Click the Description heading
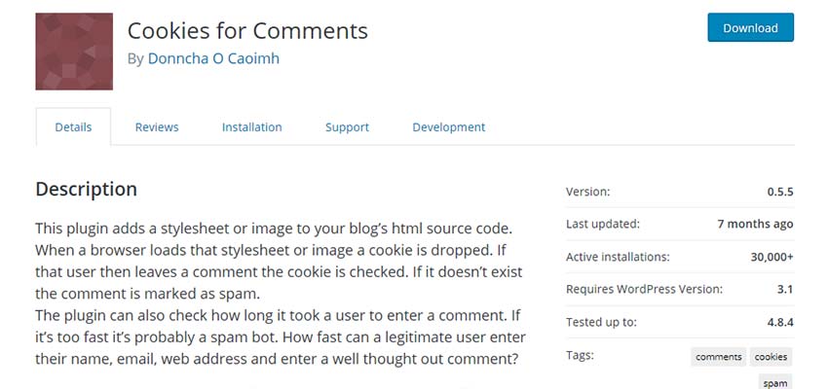 [86, 189]
